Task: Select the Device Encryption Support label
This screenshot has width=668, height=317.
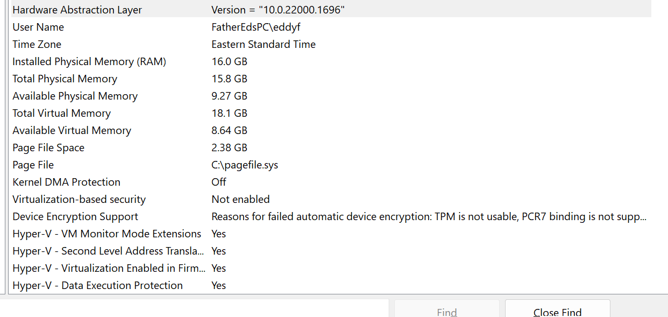Action: tap(75, 217)
